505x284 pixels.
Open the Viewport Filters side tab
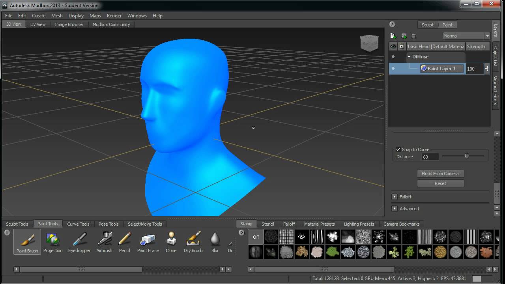coord(496,90)
